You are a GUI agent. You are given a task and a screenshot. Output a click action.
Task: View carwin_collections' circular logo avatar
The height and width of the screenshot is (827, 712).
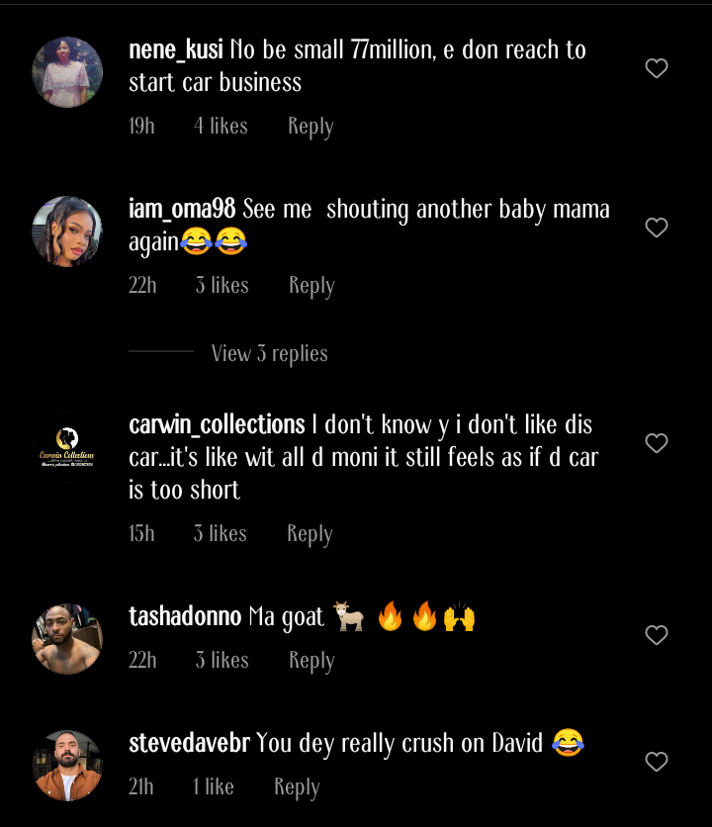(66, 445)
